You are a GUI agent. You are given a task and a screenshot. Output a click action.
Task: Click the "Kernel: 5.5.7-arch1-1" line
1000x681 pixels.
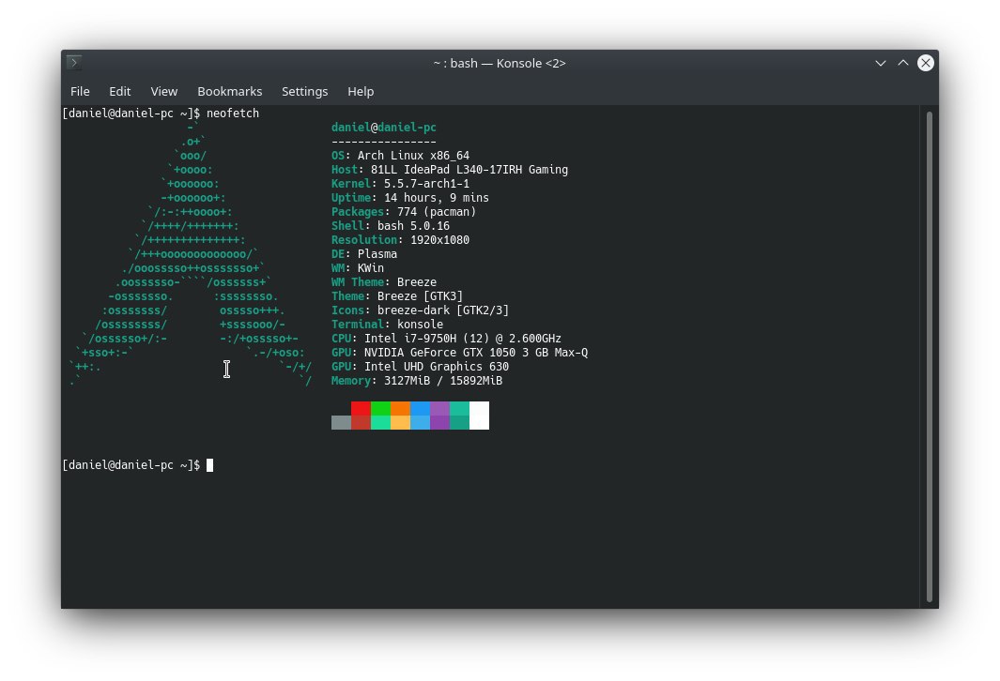pos(401,184)
